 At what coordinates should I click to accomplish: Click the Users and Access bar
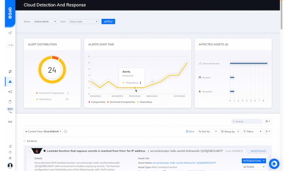tap(248, 63)
